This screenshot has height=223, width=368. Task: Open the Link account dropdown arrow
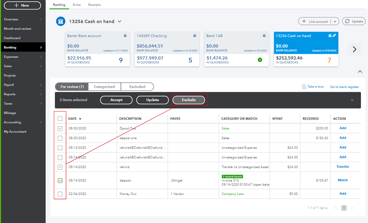point(335,22)
